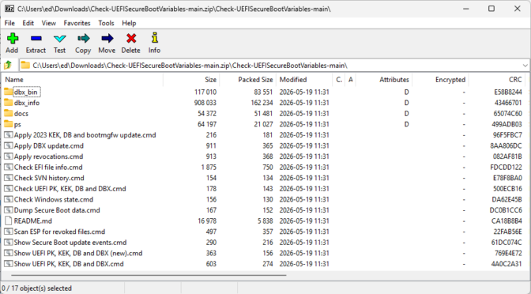Run Test from the toolbar
Screen dimensions: 531x294
point(59,38)
